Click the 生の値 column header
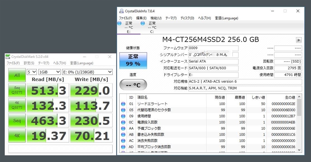 282,97
